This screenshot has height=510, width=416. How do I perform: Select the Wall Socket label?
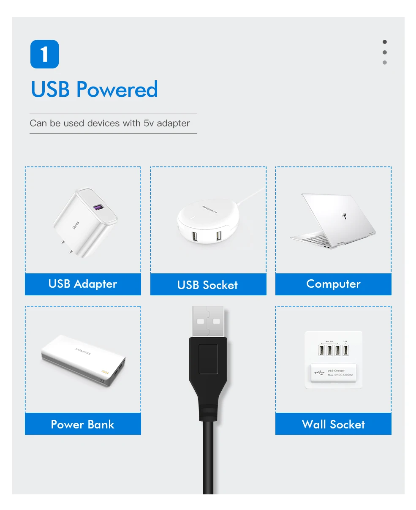coord(333,424)
